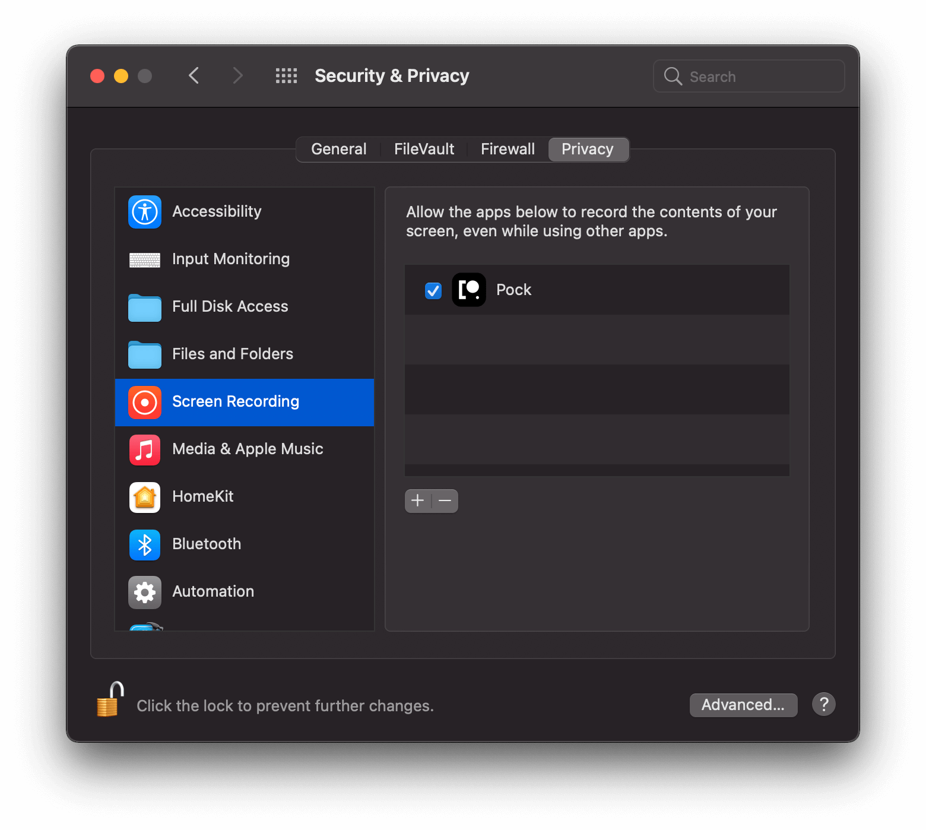
Task: Click the Screen Recording record icon
Action: pyautogui.click(x=144, y=402)
